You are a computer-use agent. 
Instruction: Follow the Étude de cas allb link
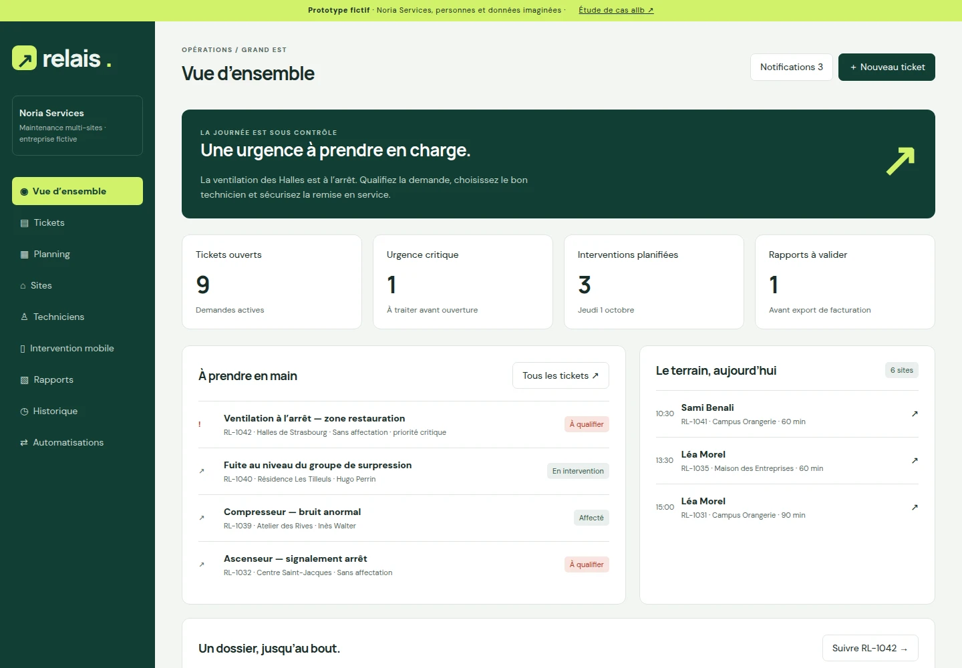click(x=616, y=10)
